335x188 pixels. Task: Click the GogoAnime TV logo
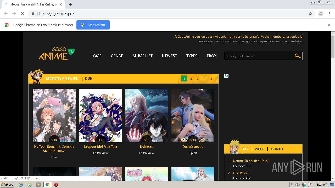[57, 54]
